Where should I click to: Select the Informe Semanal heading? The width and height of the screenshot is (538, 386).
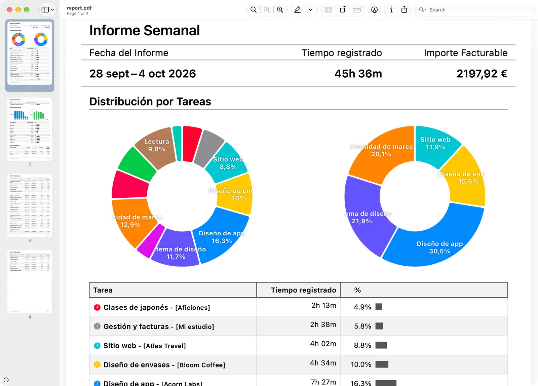click(x=145, y=31)
